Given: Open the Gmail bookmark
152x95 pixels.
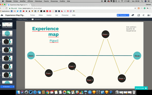Looking at the screenshot, I should (x=15, y=11).
